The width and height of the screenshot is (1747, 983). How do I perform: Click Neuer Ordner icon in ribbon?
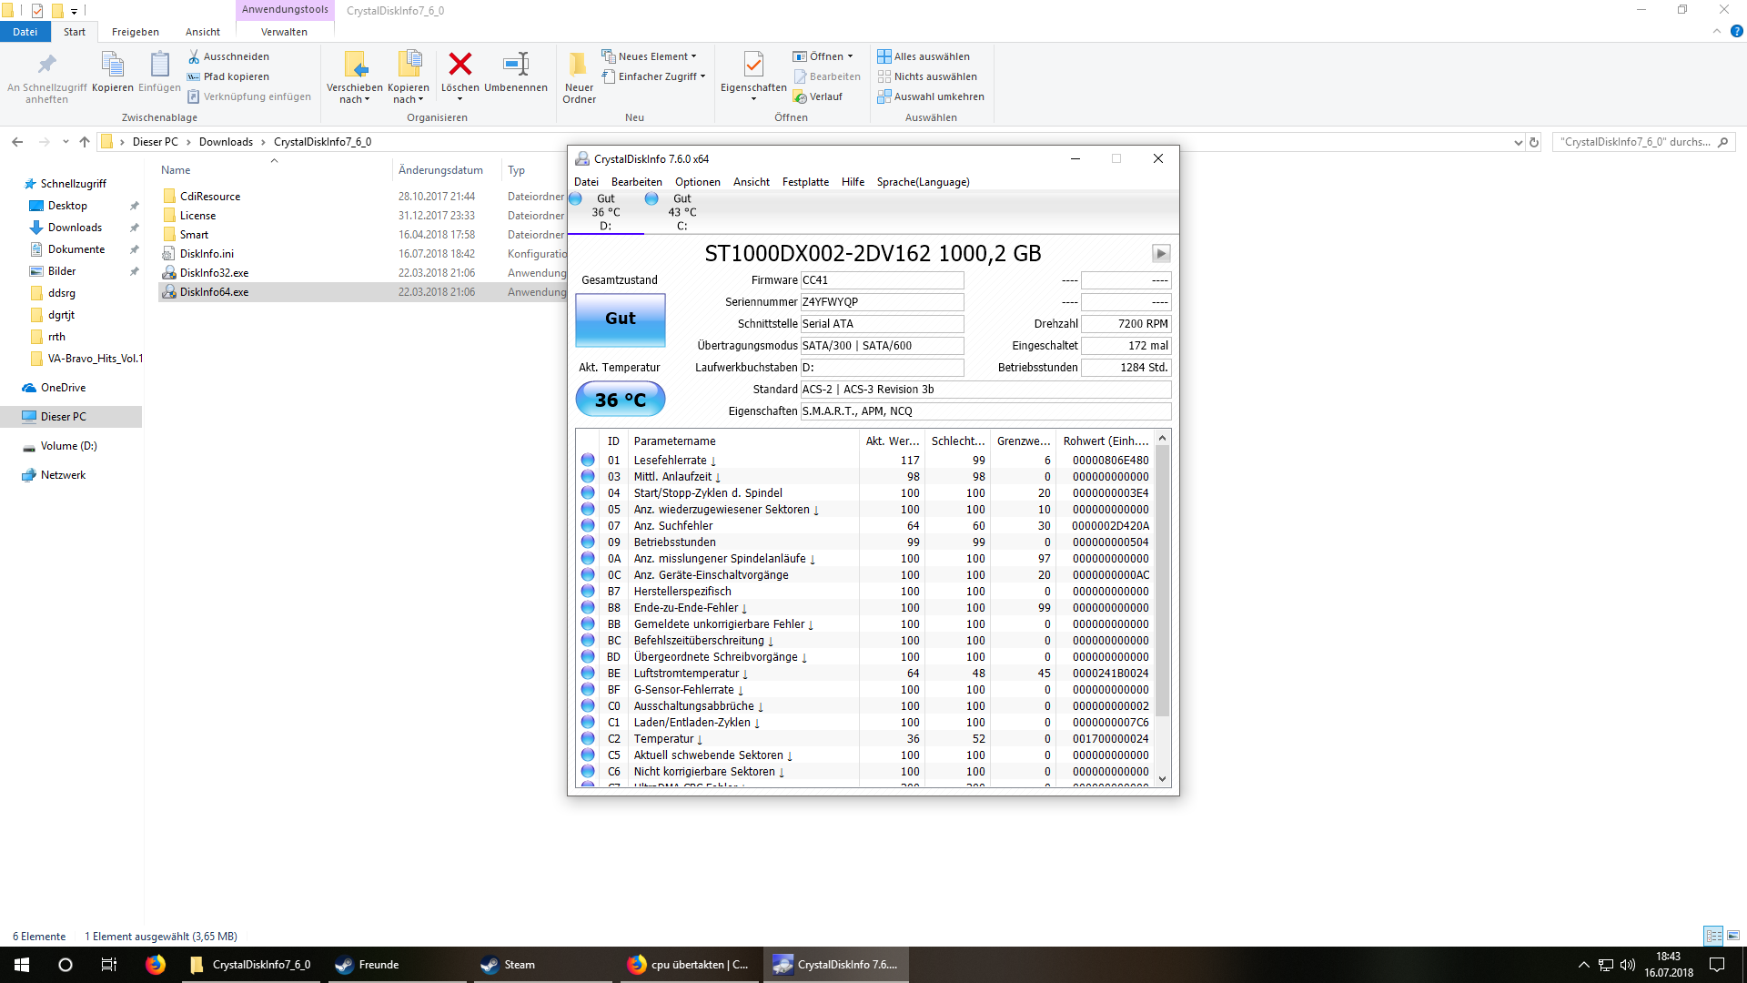[x=579, y=65]
